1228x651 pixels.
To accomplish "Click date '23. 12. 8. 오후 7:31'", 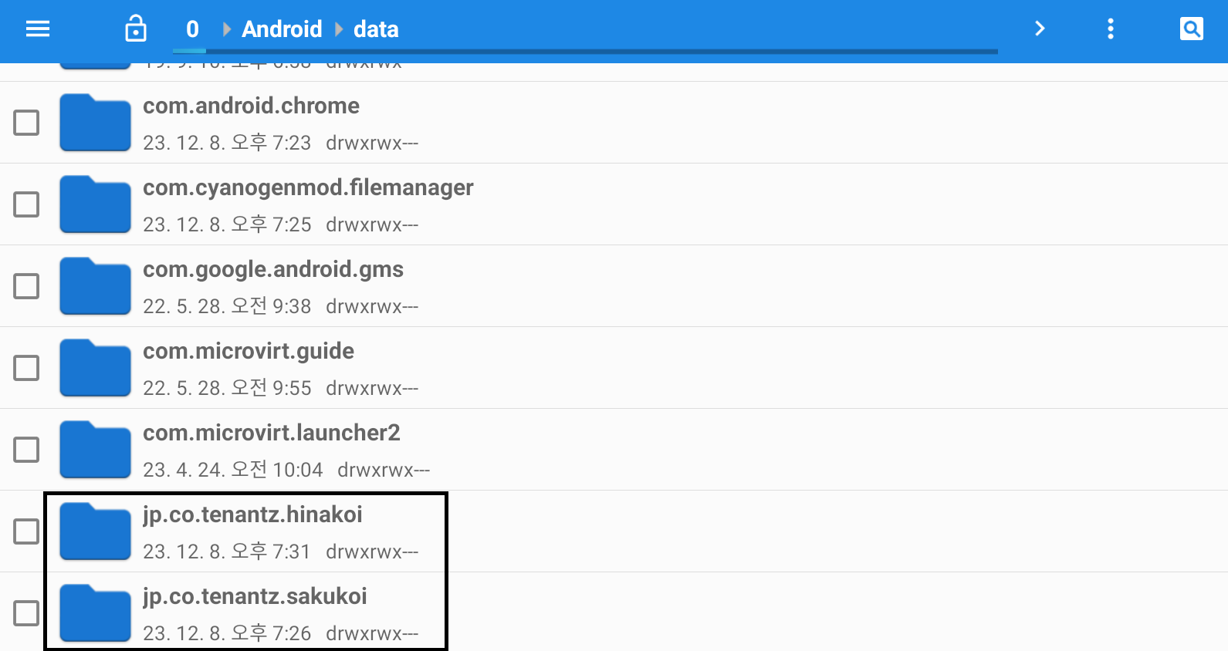I will point(227,551).
